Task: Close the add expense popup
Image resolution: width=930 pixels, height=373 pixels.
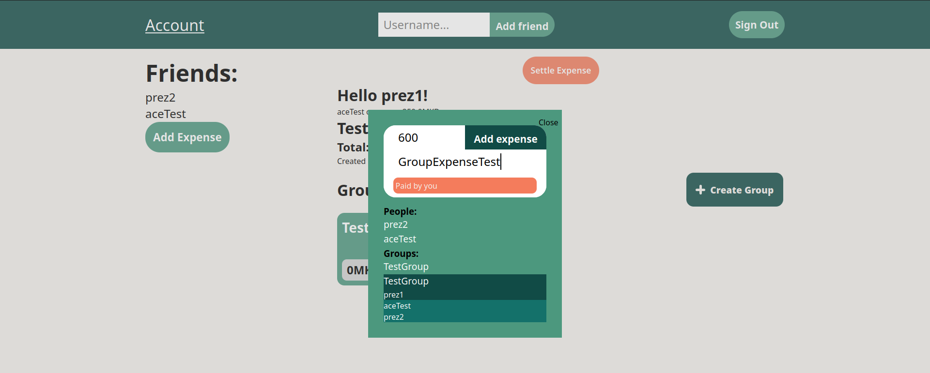Action: pos(548,122)
